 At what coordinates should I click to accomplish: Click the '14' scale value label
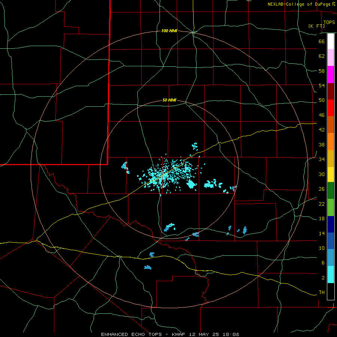pyautogui.click(x=322, y=233)
